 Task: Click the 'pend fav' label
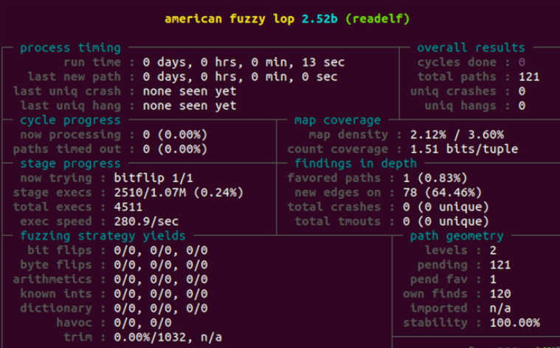point(438,279)
